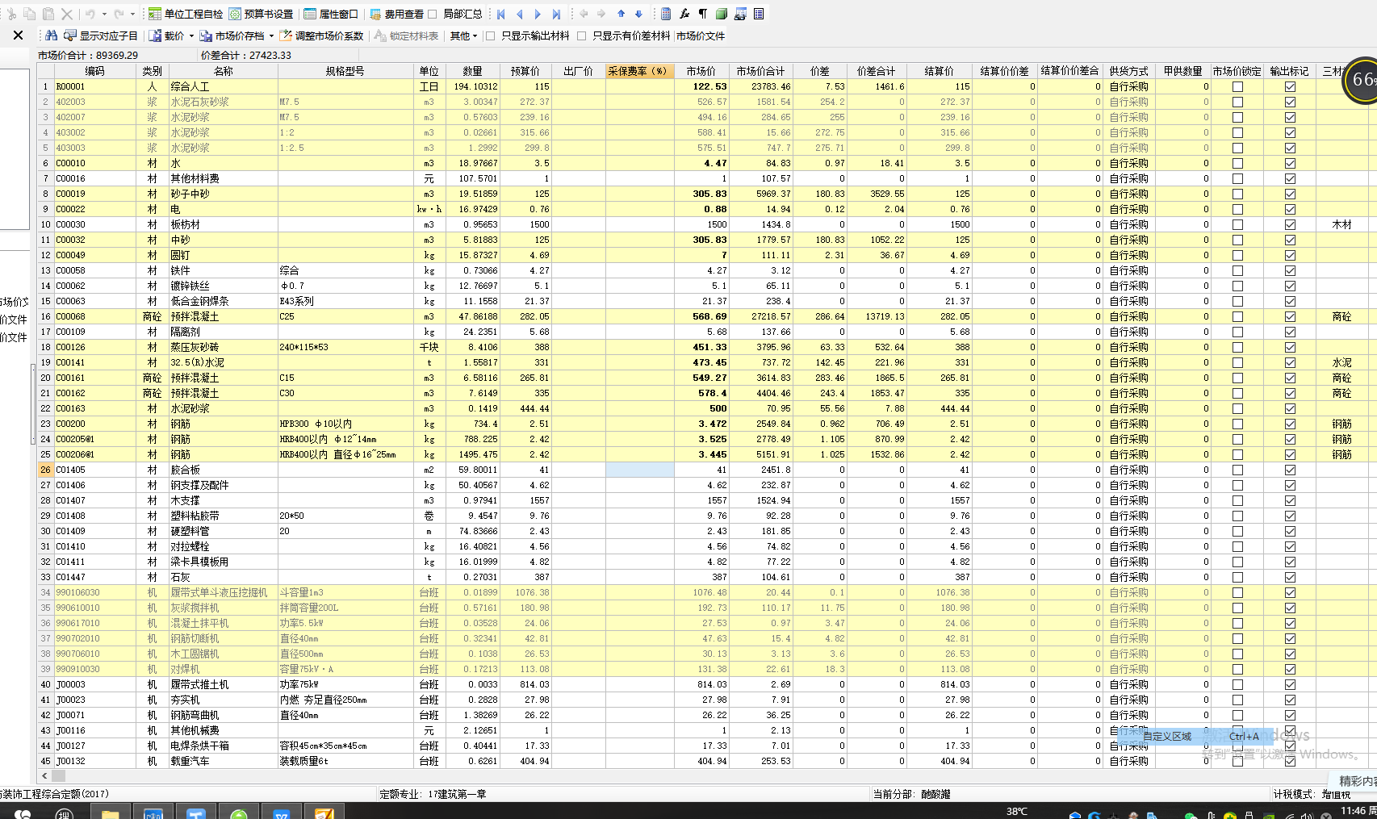Click the 数量 column header
1377x819 pixels.
pos(472,71)
